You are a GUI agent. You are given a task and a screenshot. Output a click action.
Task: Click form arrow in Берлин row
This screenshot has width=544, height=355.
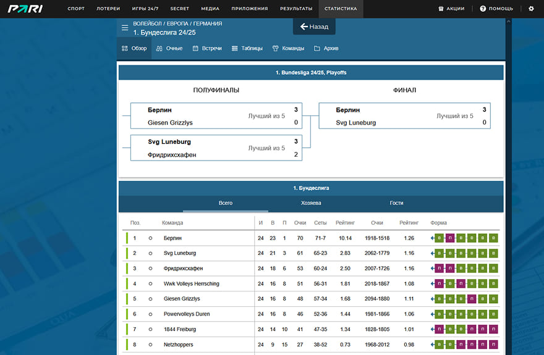click(432, 238)
